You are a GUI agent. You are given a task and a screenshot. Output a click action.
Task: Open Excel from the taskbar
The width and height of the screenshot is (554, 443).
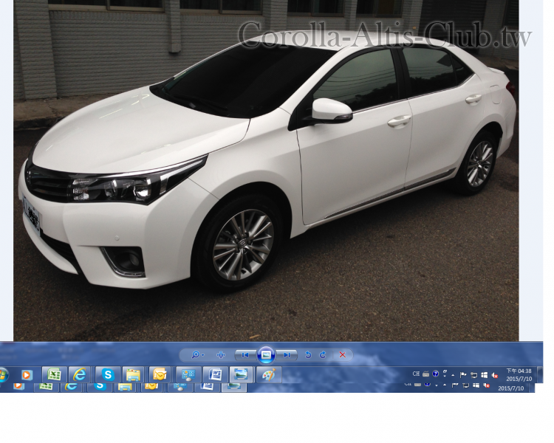tap(54, 375)
